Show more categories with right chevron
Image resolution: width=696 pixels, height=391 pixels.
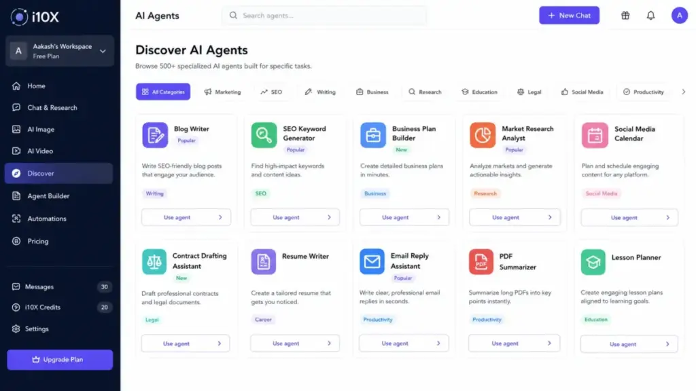pyautogui.click(x=684, y=92)
